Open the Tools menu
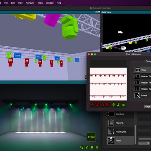The height and width of the screenshot is (151, 151). coord(40,3)
